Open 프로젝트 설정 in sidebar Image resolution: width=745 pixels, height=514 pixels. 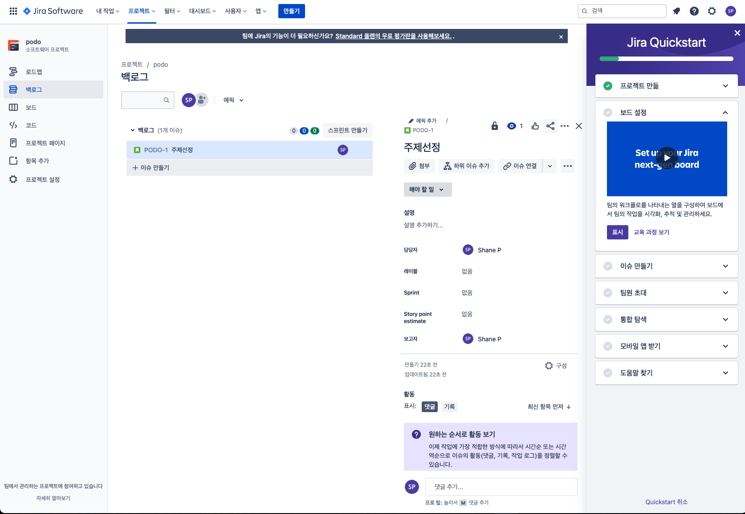point(53,179)
